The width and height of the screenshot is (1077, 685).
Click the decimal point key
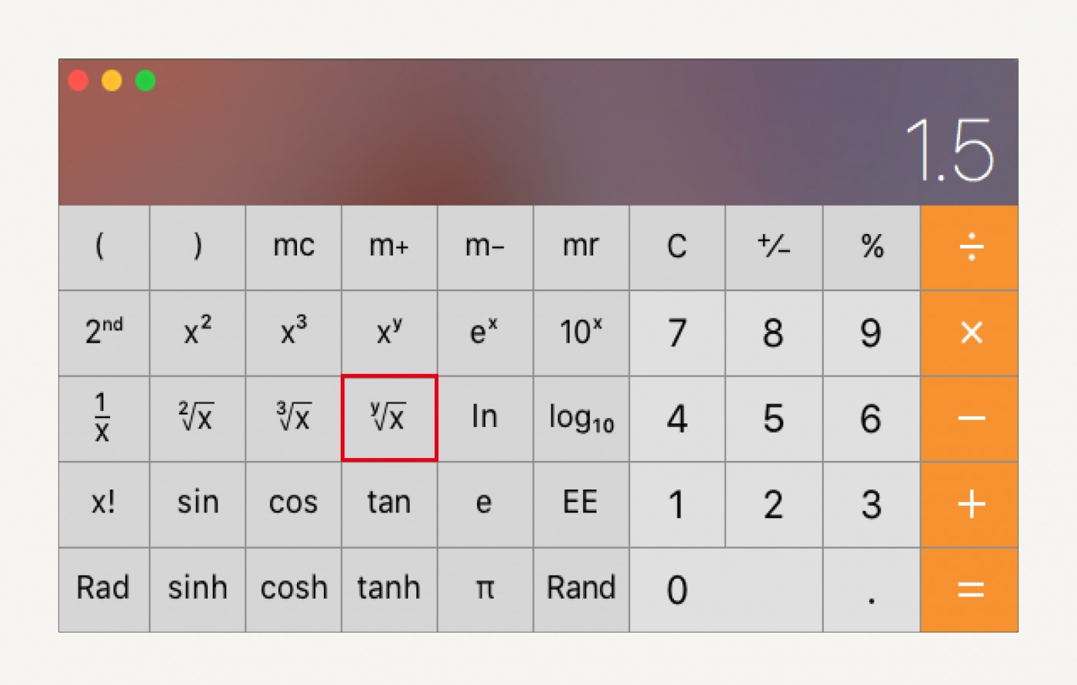pos(871,590)
